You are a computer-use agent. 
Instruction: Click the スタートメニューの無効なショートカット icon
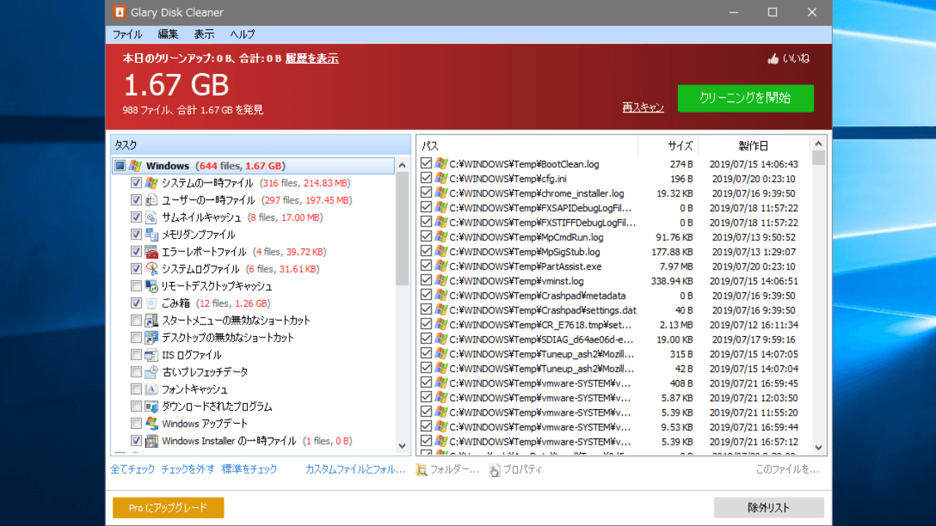click(x=151, y=320)
